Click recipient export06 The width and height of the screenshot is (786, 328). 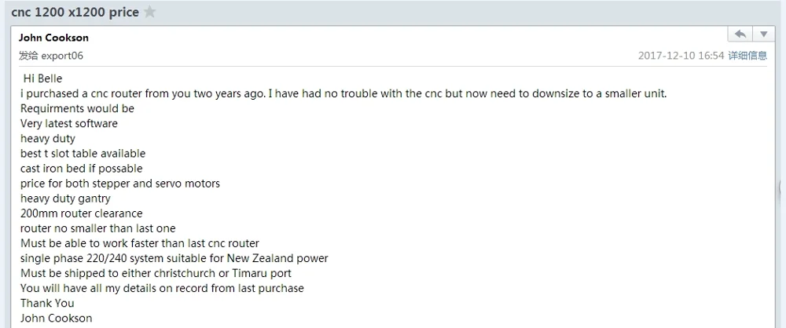coord(62,56)
